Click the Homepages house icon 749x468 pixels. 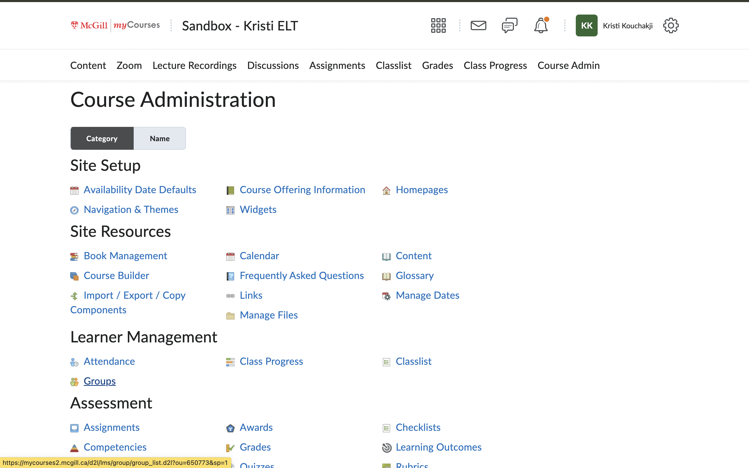pos(386,190)
